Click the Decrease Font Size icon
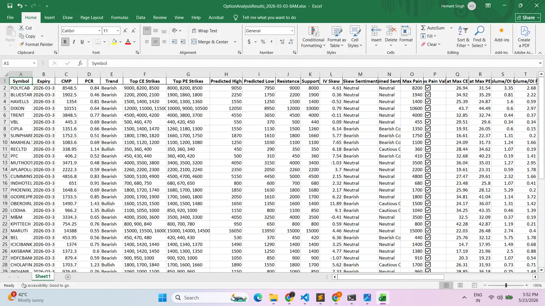This screenshot has height=306, width=545. point(133,31)
